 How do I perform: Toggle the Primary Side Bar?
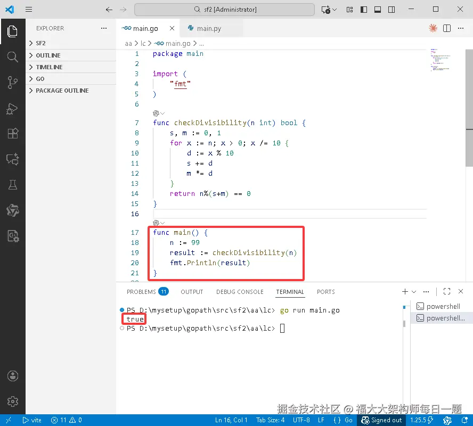click(364, 10)
